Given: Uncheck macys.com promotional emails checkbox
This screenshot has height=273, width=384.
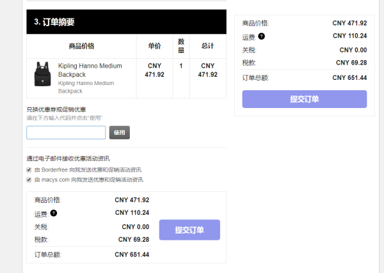Looking at the screenshot, I should [29, 180].
